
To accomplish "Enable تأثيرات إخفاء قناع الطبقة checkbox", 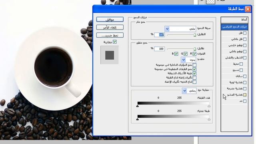I will (194, 78).
